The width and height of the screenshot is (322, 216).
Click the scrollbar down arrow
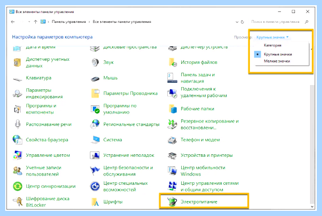(312, 207)
